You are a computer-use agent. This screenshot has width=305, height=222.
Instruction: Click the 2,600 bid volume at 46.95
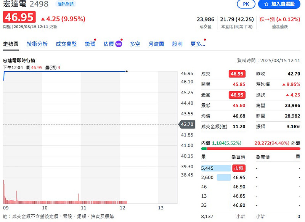coord(207,177)
